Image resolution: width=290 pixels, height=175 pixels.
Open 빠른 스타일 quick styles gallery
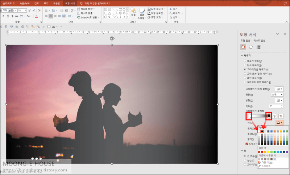coord(142,13)
